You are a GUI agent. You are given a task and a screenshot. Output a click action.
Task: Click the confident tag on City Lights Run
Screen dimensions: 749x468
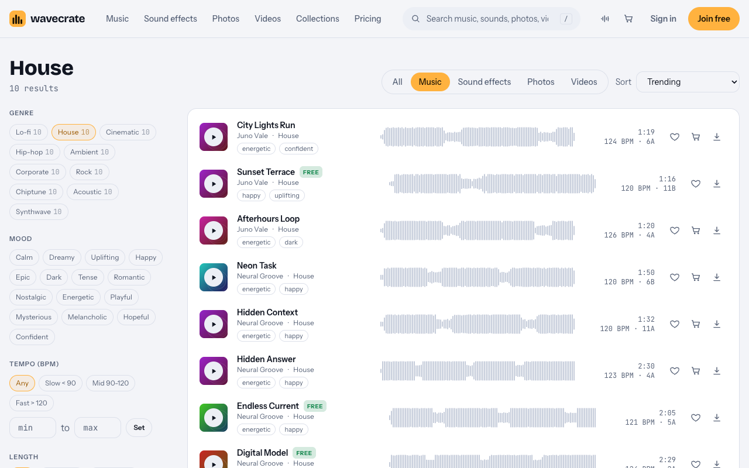click(299, 149)
